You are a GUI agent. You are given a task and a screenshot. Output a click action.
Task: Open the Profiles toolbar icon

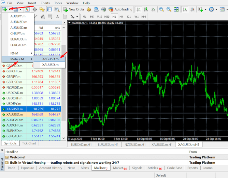coord(16,9)
